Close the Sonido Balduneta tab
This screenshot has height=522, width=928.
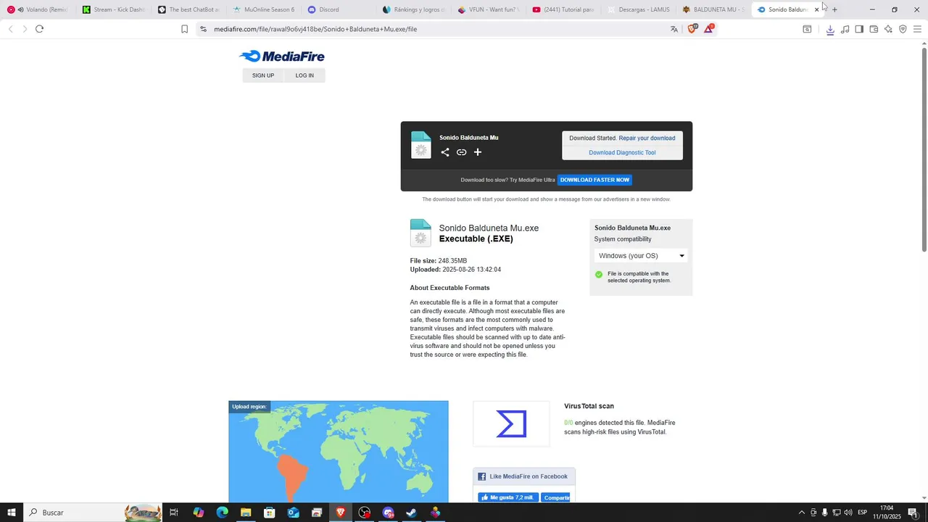(816, 9)
